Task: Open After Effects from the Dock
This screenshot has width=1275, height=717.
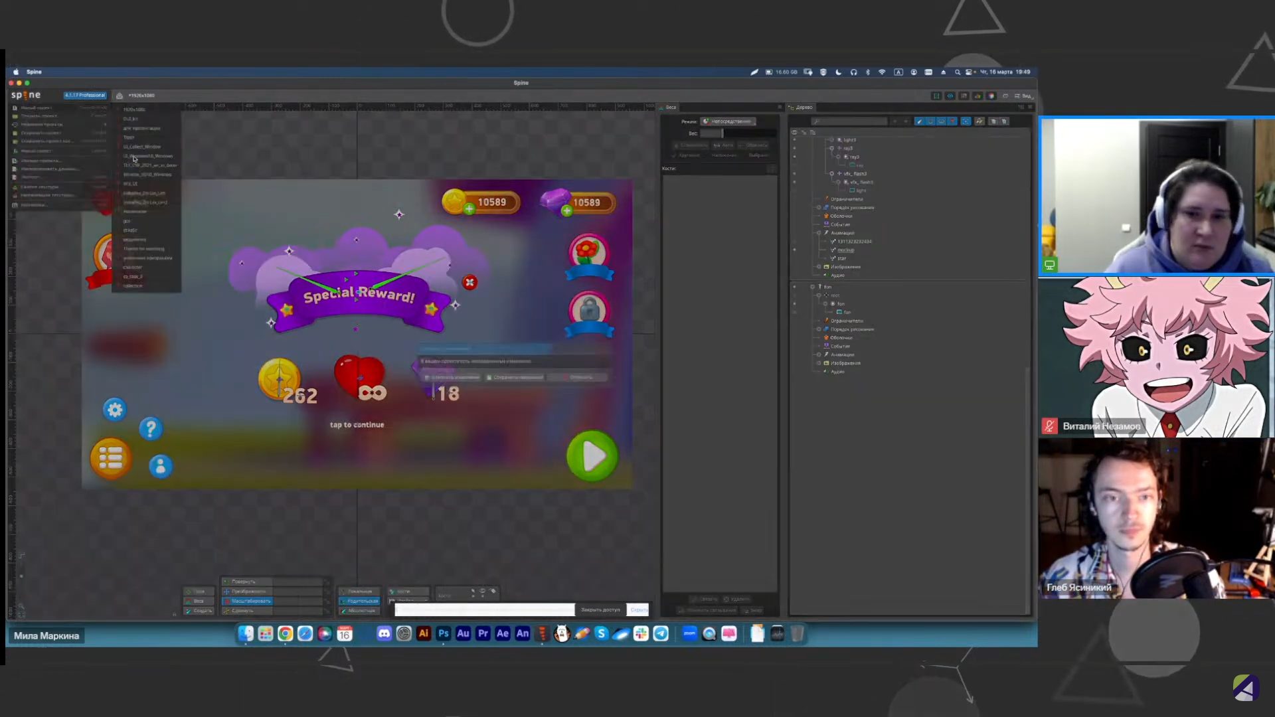Action: click(x=503, y=634)
